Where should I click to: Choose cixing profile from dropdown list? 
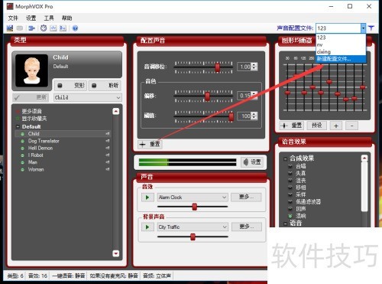click(341, 52)
